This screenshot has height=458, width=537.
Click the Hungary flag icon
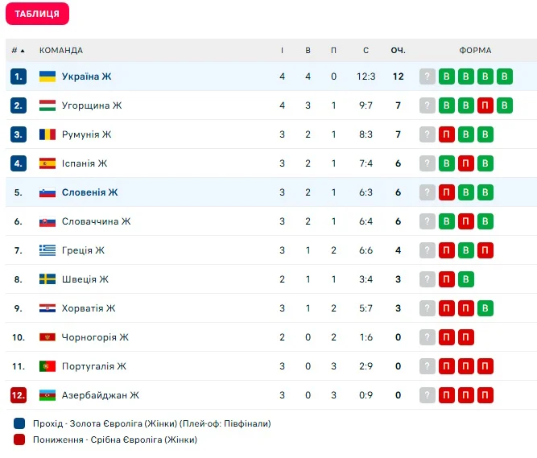point(48,105)
